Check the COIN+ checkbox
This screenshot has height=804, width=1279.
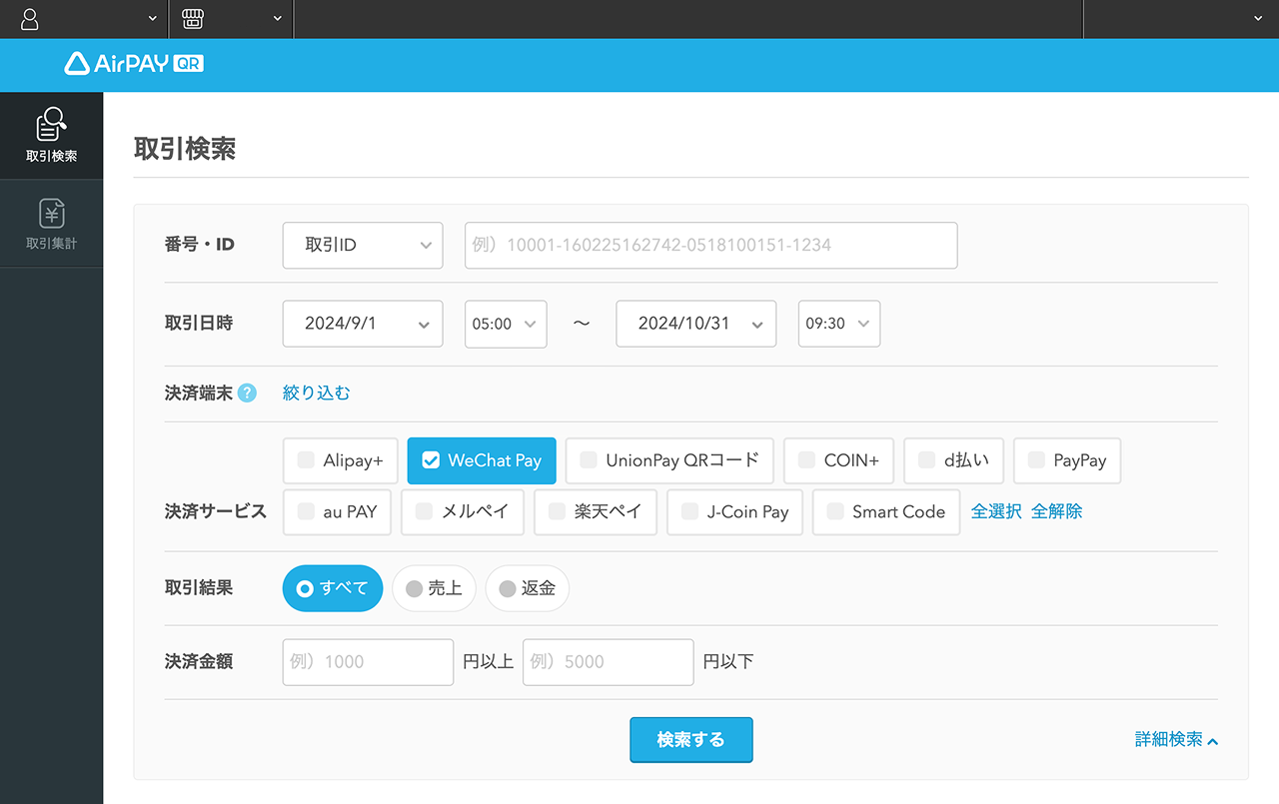point(806,460)
